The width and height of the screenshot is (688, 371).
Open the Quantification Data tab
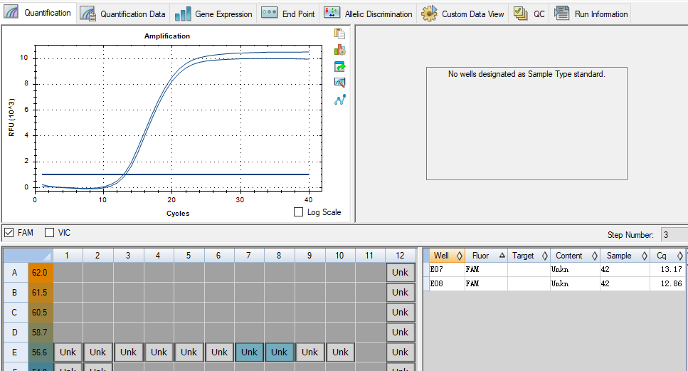(123, 14)
